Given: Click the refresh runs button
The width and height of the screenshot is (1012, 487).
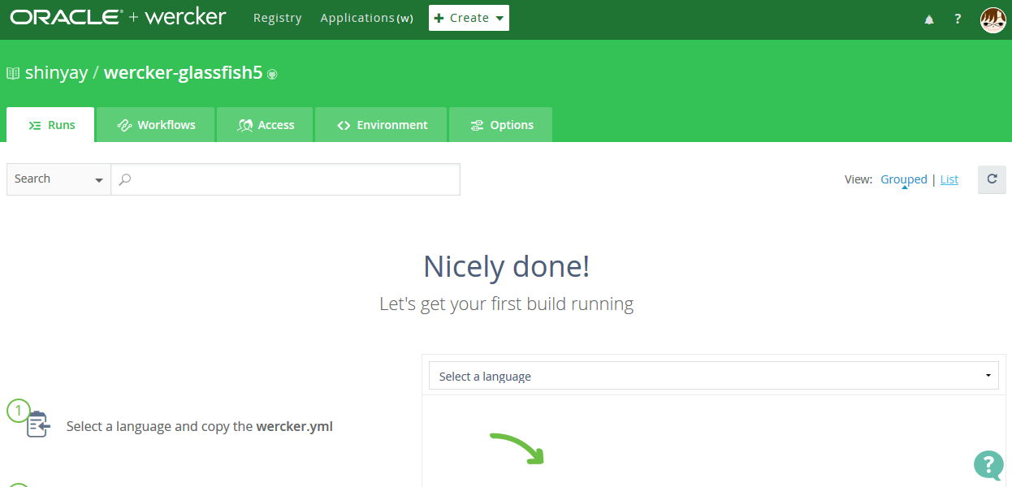Looking at the screenshot, I should pyautogui.click(x=992, y=179).
